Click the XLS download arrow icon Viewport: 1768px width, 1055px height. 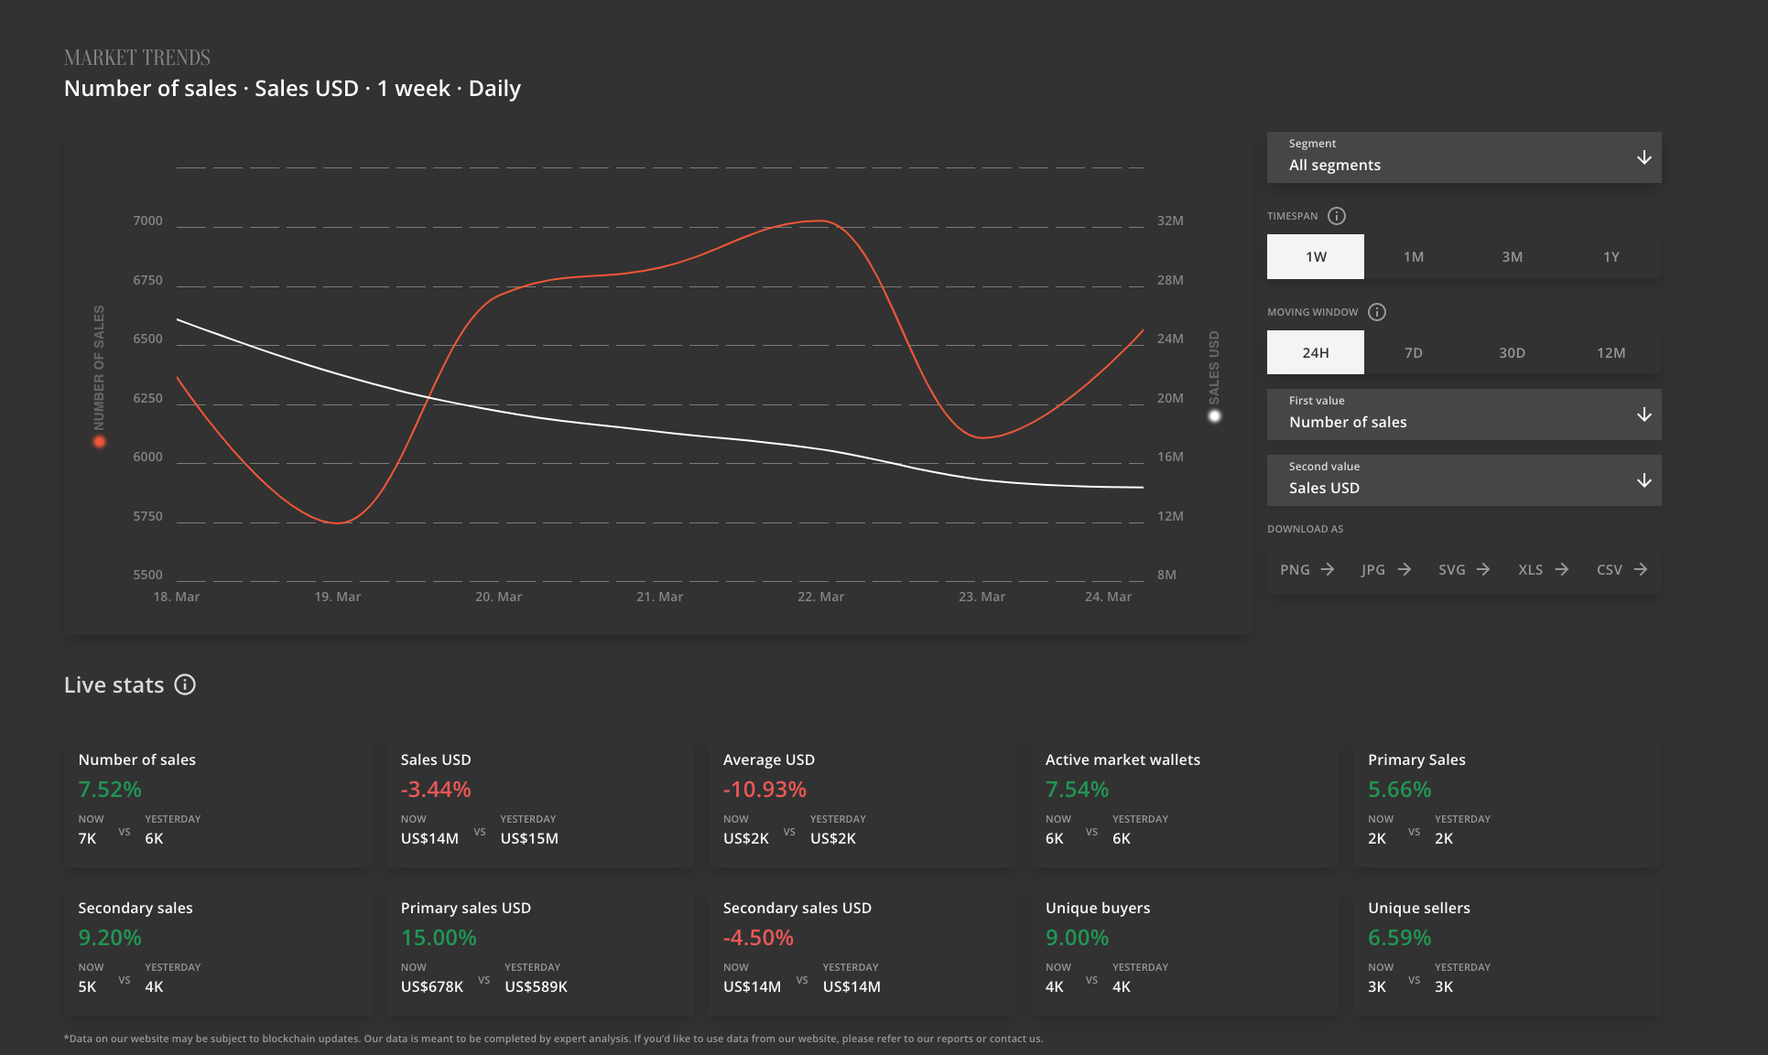[1562, 569]
